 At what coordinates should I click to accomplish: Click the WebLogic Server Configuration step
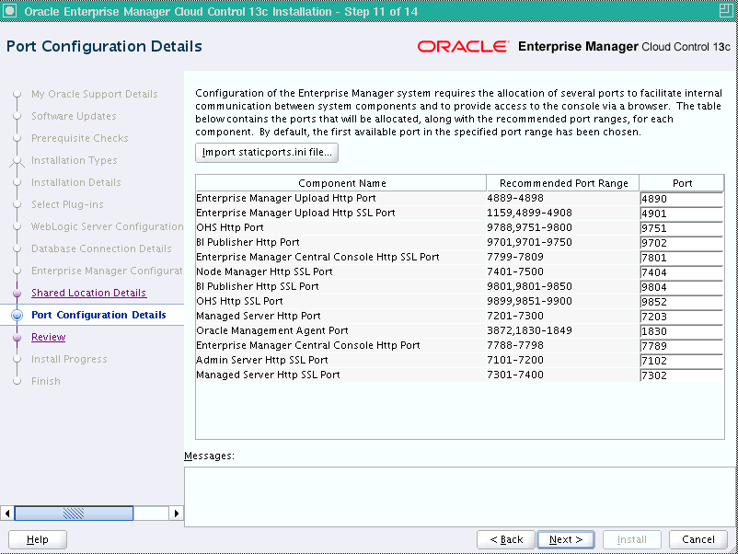(107, 226)
